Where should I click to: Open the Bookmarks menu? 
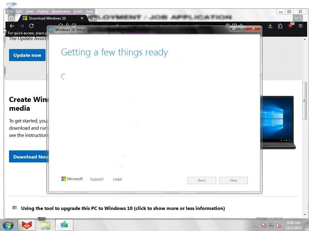pos(61,11)
